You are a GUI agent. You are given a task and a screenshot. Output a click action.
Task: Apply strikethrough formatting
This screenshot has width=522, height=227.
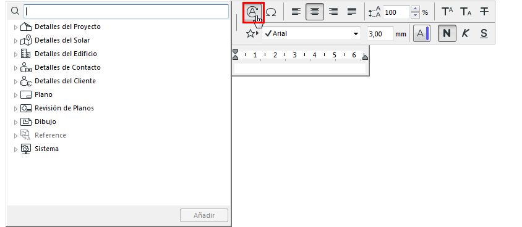point(484,12)
